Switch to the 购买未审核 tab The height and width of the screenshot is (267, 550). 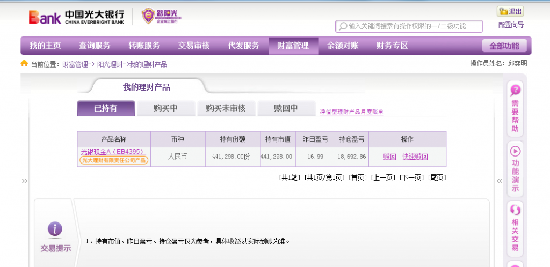tap(226, 108)
